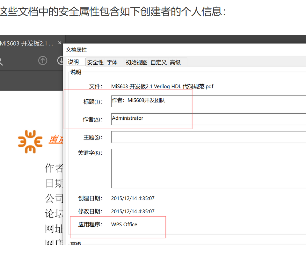This screenshot has width=306, height=262.
Task: Click the 修改日期 value 2015/12/14 4:35:07
Action: (133, 211)
